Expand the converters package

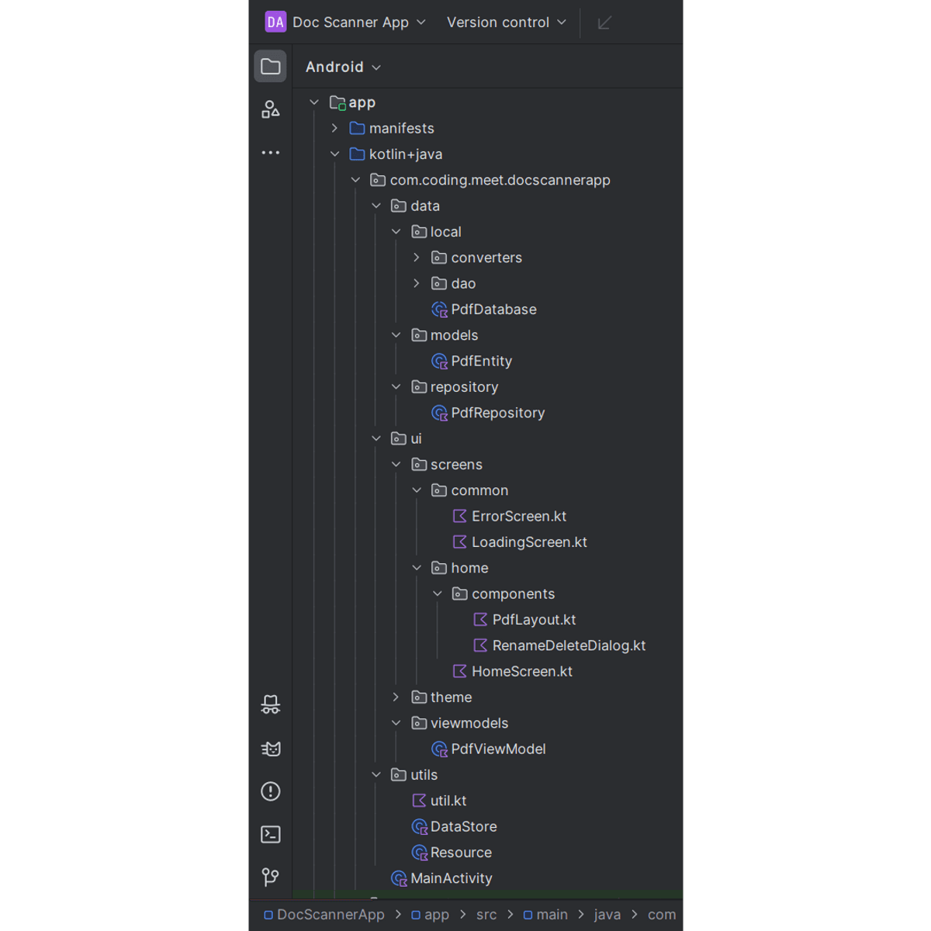click(x=417, y=258)
